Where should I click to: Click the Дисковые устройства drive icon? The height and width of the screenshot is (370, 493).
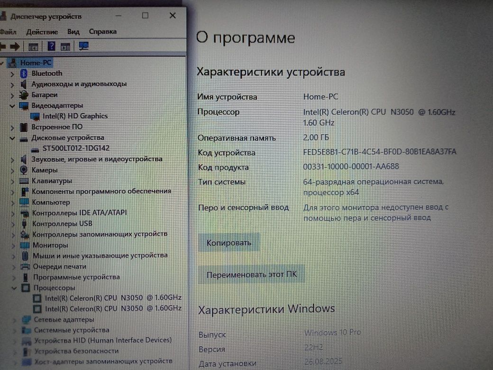click(x=24, y=139)
